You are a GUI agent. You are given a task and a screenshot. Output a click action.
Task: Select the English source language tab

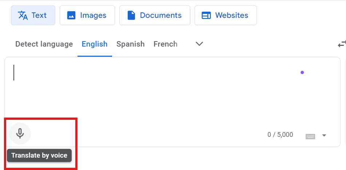(95, 44)
